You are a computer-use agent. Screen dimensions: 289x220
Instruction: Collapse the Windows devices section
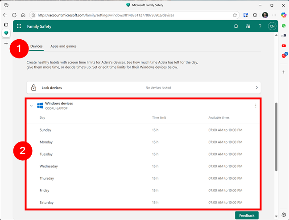pos(31,106)
